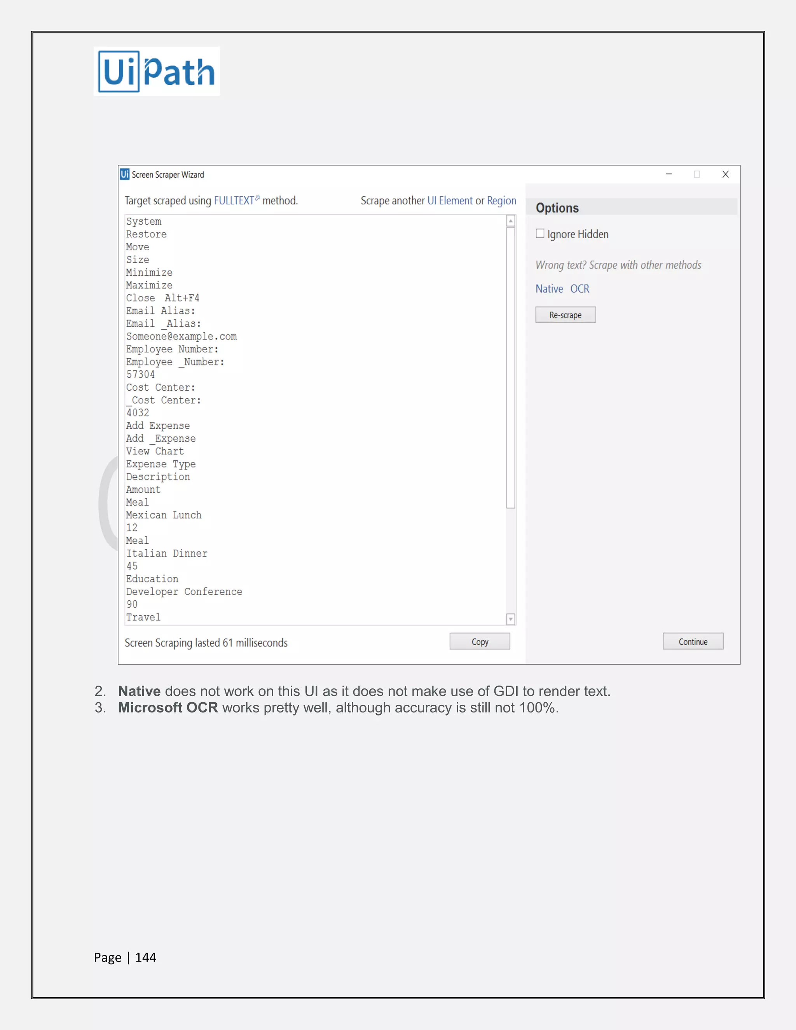Select the 'Amount' line
This screenshot has width=796, height=1030.
click(143, 489)
